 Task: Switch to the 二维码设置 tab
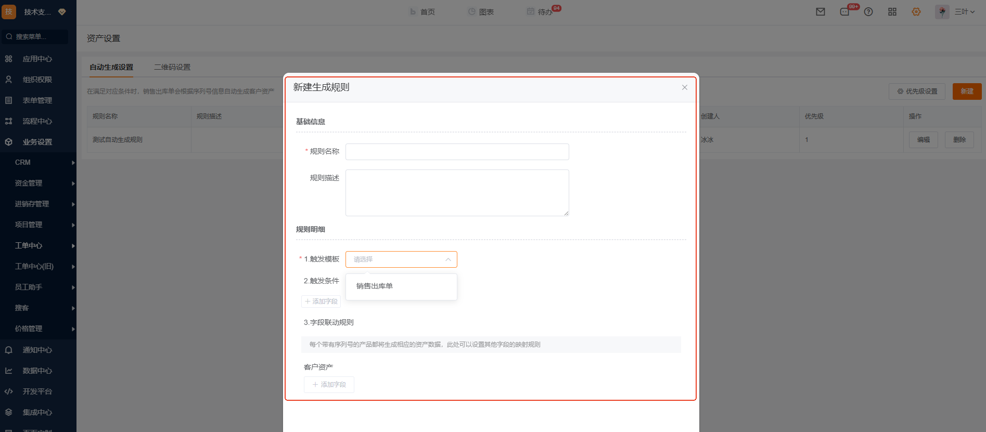172,67
